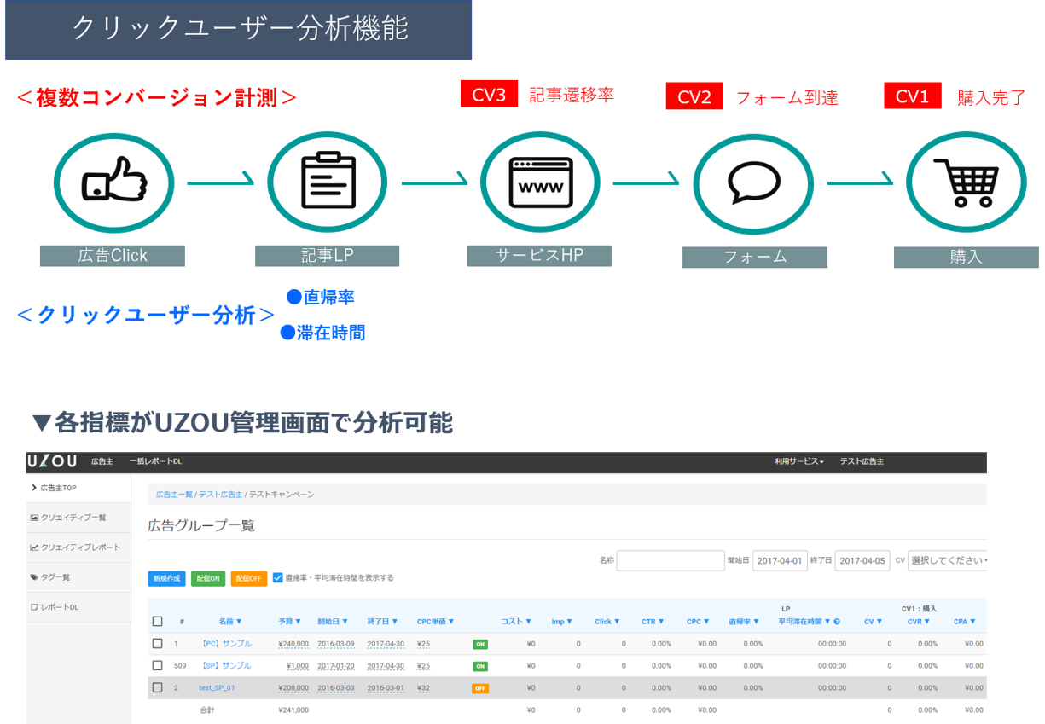Toggle the ON switch for 【PC】サンプル
Screen dimensions: 1045x724
coord(480,644)
